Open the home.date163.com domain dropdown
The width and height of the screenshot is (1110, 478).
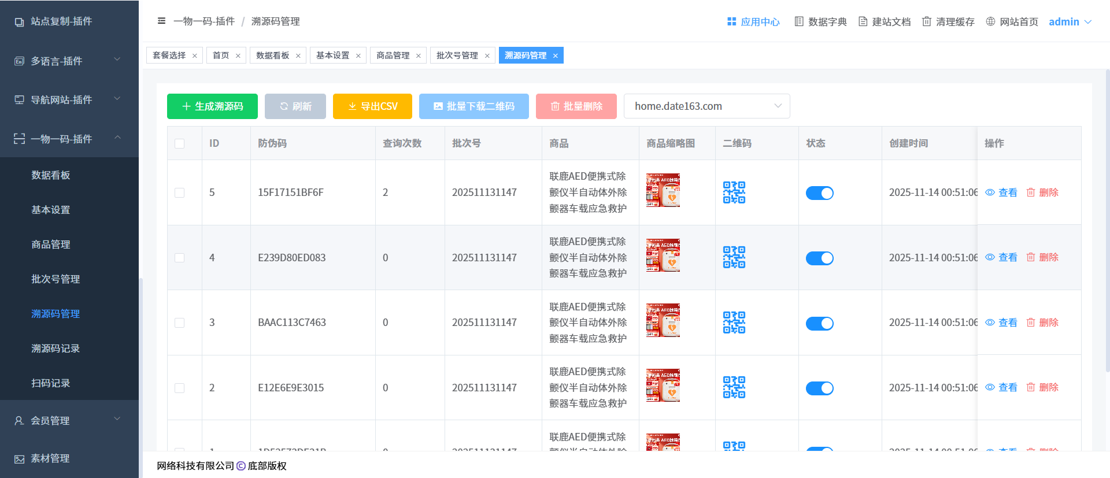coord(706,106)
